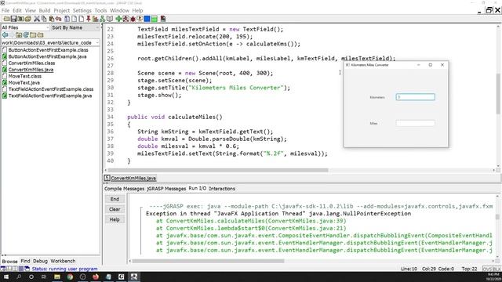Click the open book documentation icon
Screen dimensions: 502x282
[x=110, y=19]
